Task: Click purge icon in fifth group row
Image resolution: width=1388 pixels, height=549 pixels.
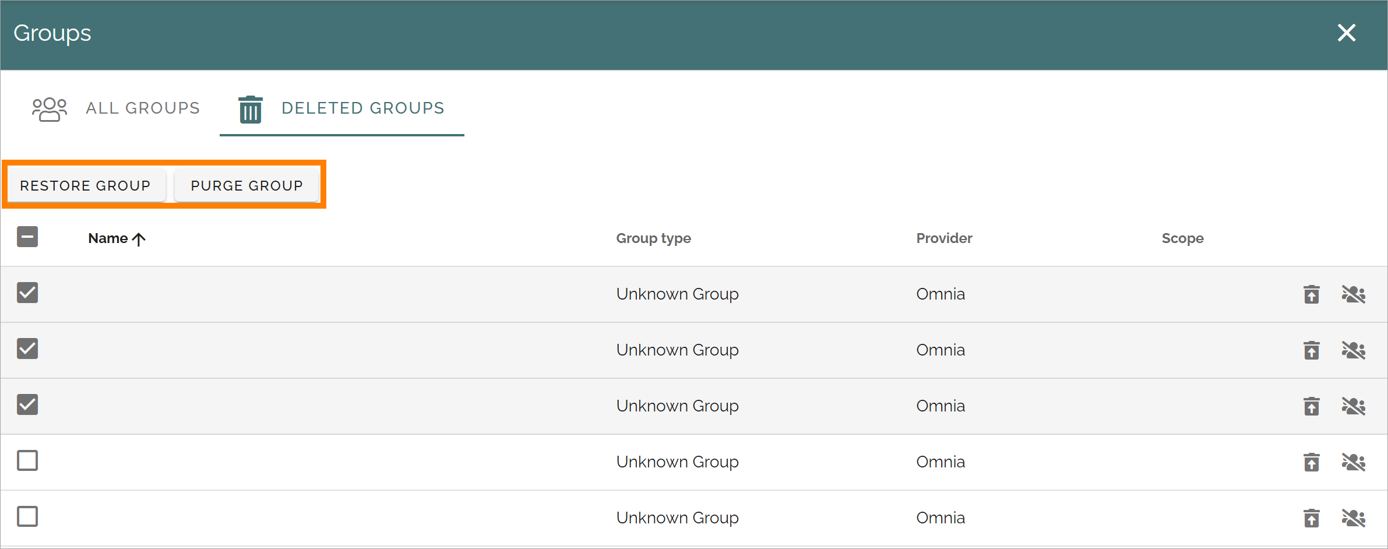Action: (1354, 518)
